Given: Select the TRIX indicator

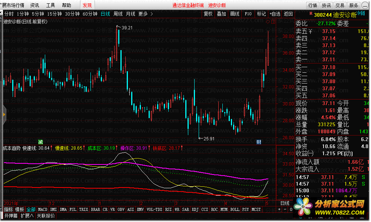Looking at the screenshot, I should (x=83, y=209).
